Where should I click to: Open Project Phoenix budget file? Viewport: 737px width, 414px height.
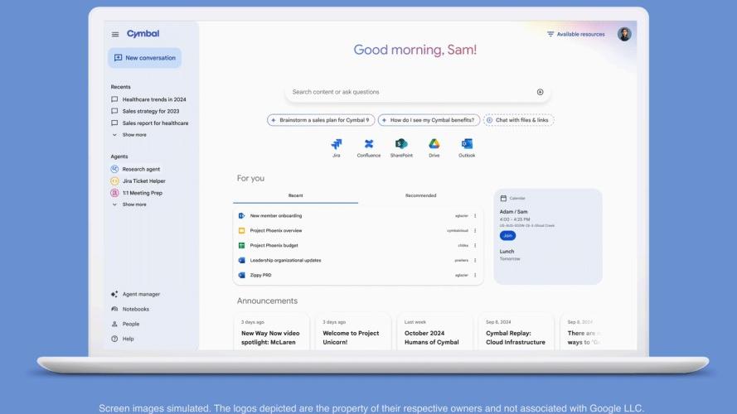click(x=274, y=245)
